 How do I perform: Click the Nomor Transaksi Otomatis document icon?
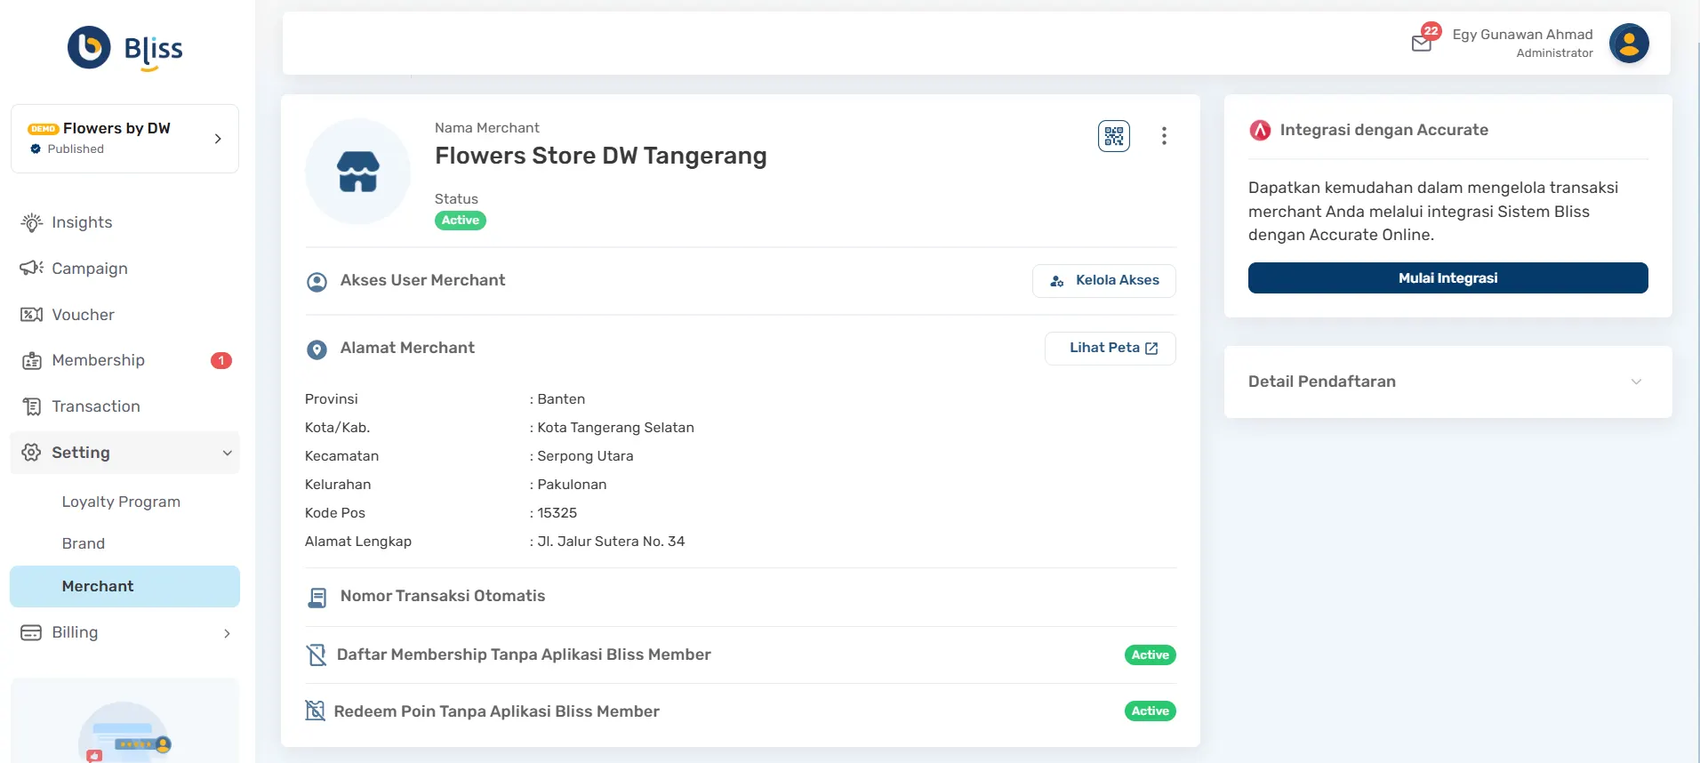(x=317, y=598)
